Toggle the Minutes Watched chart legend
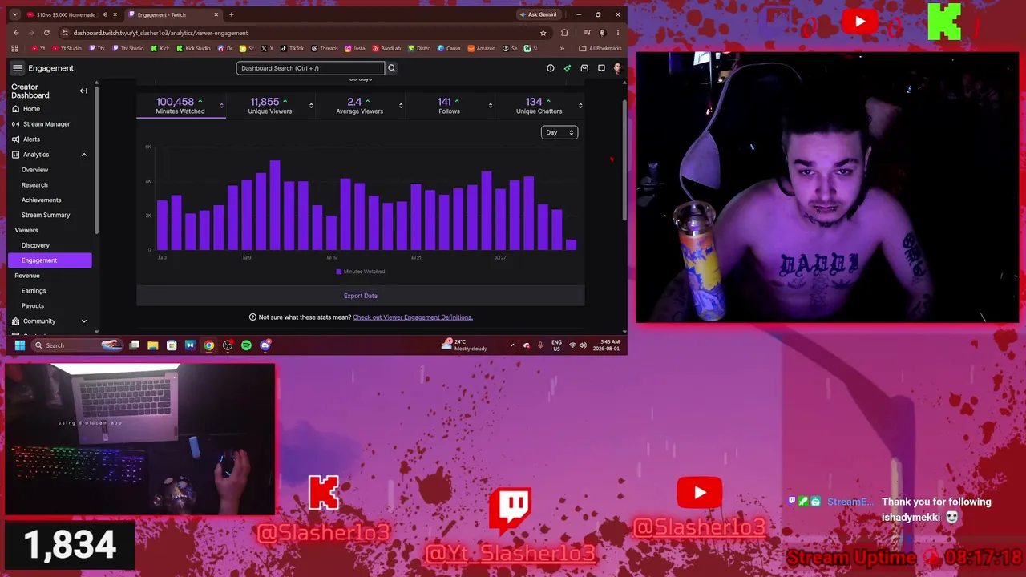This screenshot has height=577, width=1026. point(361,272)
